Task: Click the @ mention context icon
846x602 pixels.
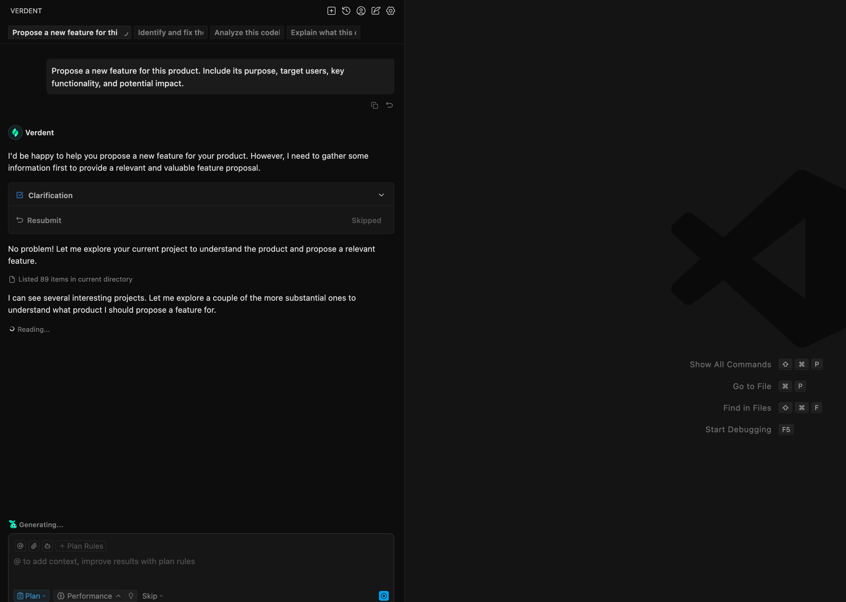Action: (x=20, y=546)
